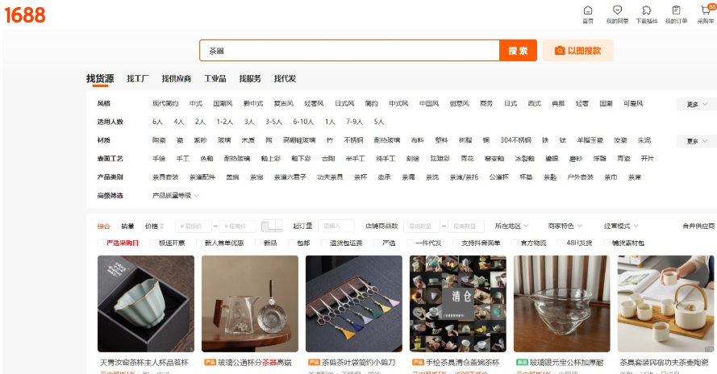
Task: Click the orange 搜索 button
Action: pyautogui.click(x=518, y=50)
